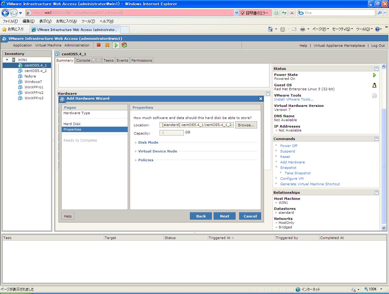Collapse the Commands panel
The width and height of the screenshot is (389, 294).
click(377, 139)
